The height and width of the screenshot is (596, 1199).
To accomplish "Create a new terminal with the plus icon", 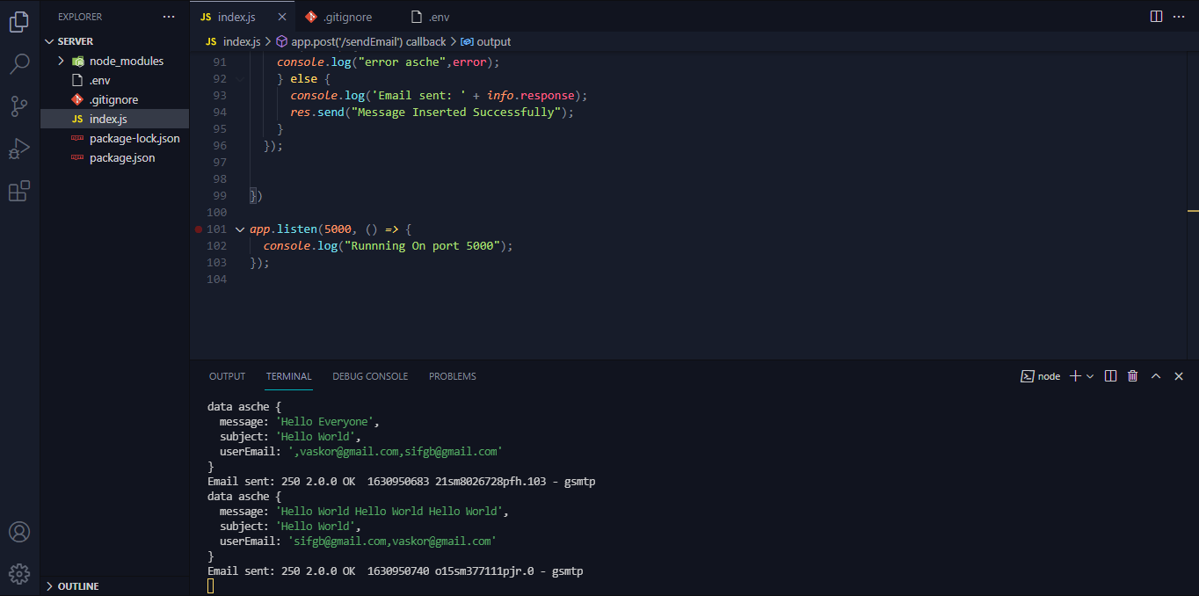I will [x=1073, y=375].
